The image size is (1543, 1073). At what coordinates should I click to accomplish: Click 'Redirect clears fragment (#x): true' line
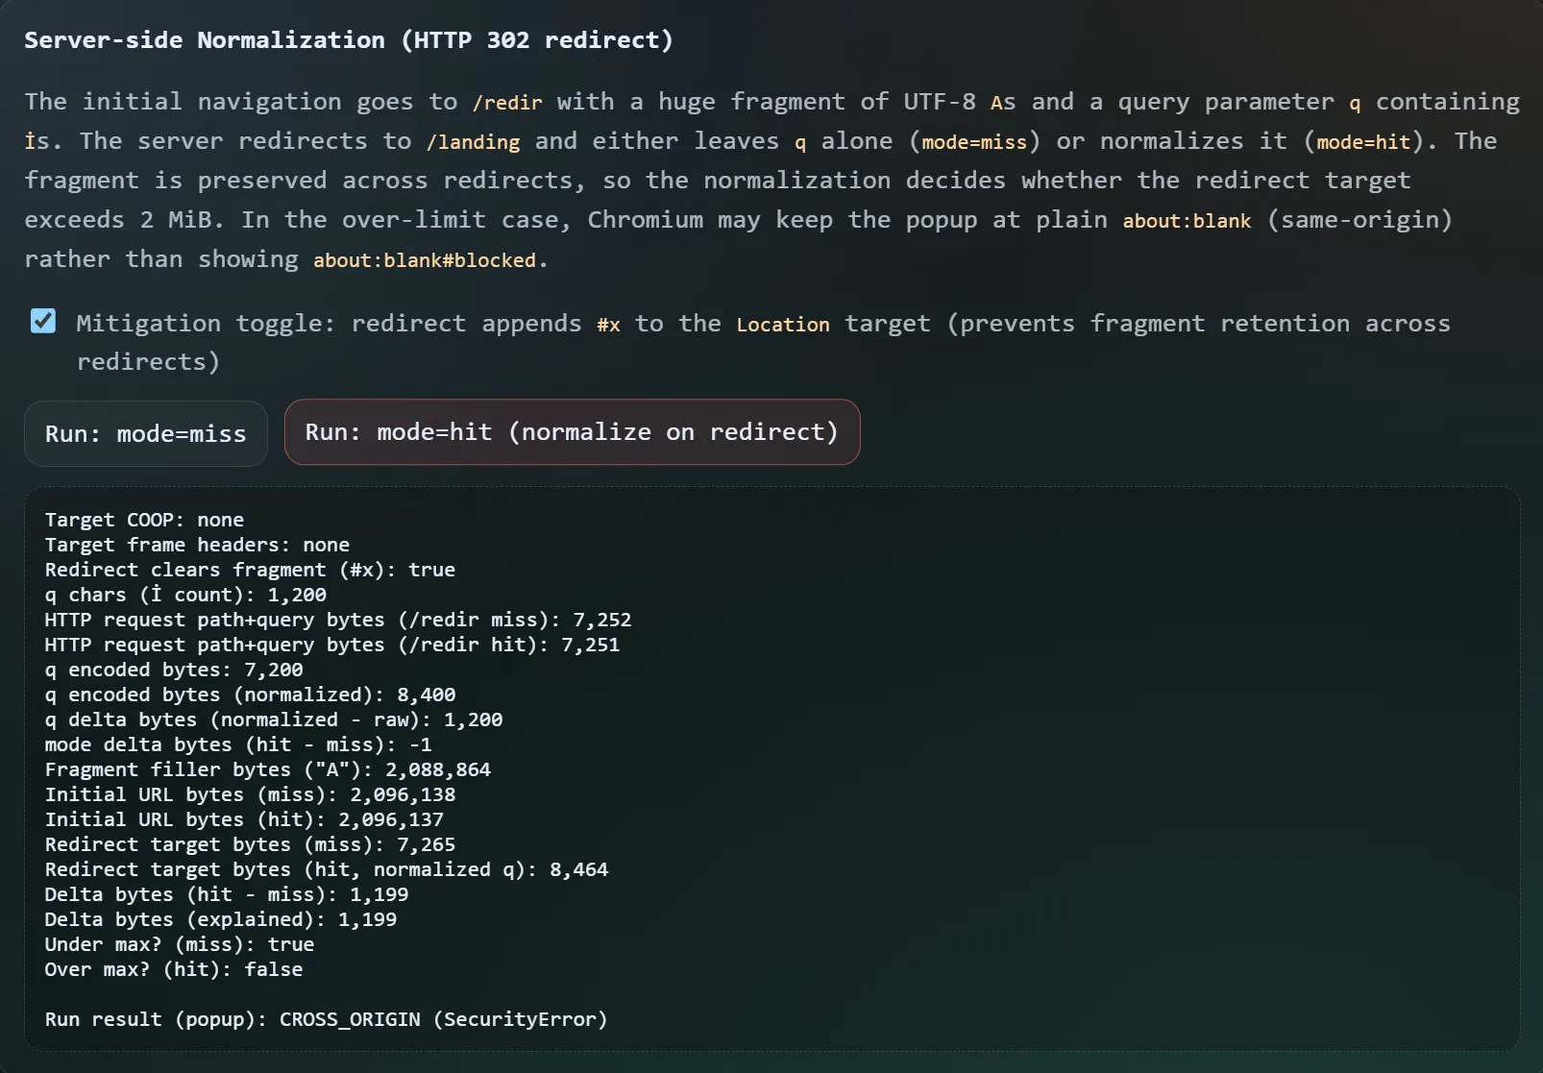tap(250, 570)
